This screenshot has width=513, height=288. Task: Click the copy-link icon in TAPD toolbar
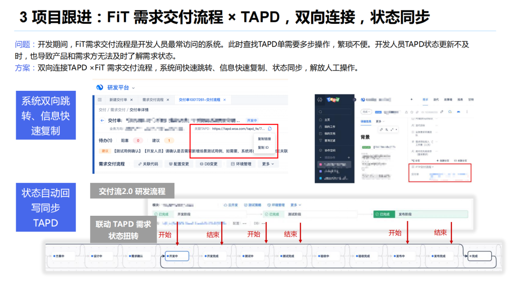pyautogui.click(x=417, y=112)
